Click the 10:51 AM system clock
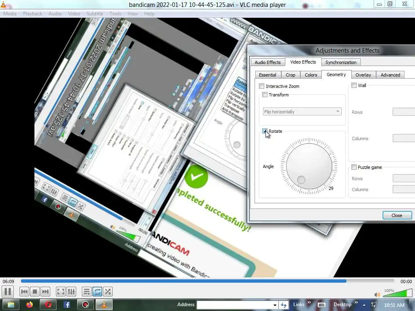The width and height of the screenshot is (415, 311). pyautogui.click(x=394, y=305)
